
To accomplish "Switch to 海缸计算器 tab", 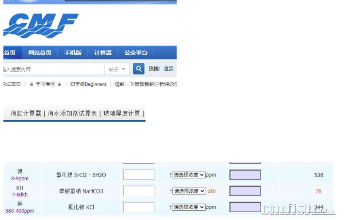I will coord(26,113).
